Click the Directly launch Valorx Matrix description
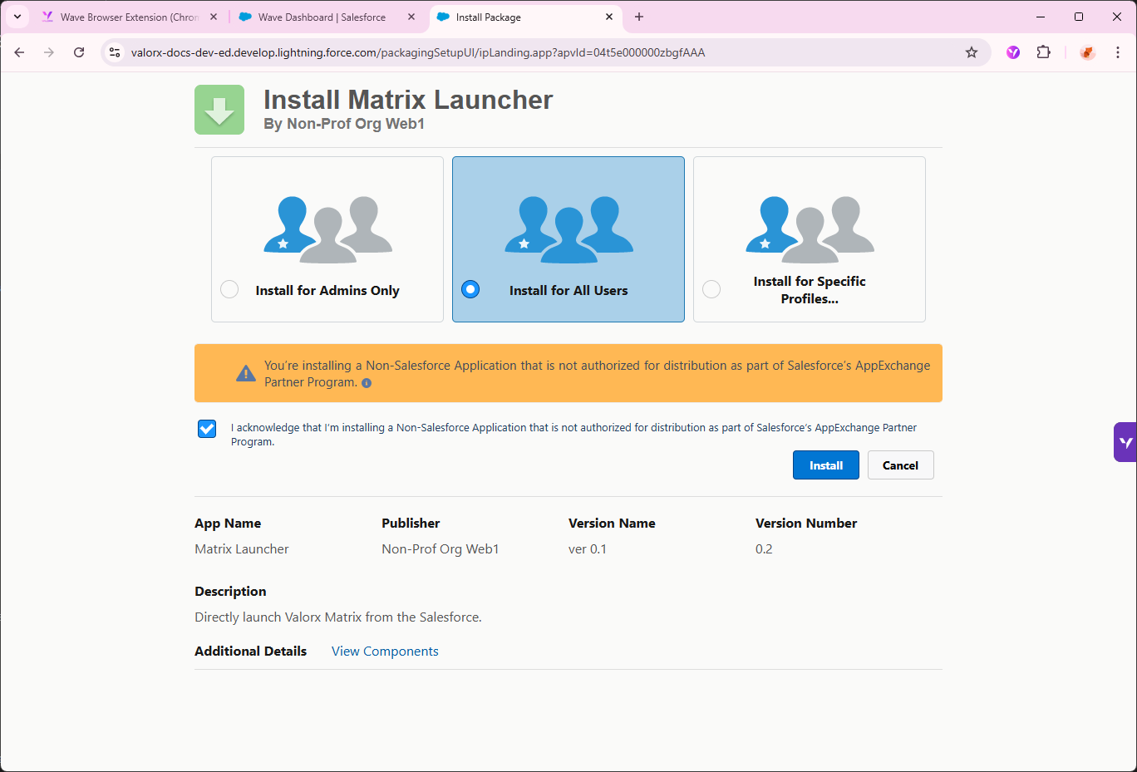The width and height of the screenshot is (1137, 772). (x=338, y=617)
